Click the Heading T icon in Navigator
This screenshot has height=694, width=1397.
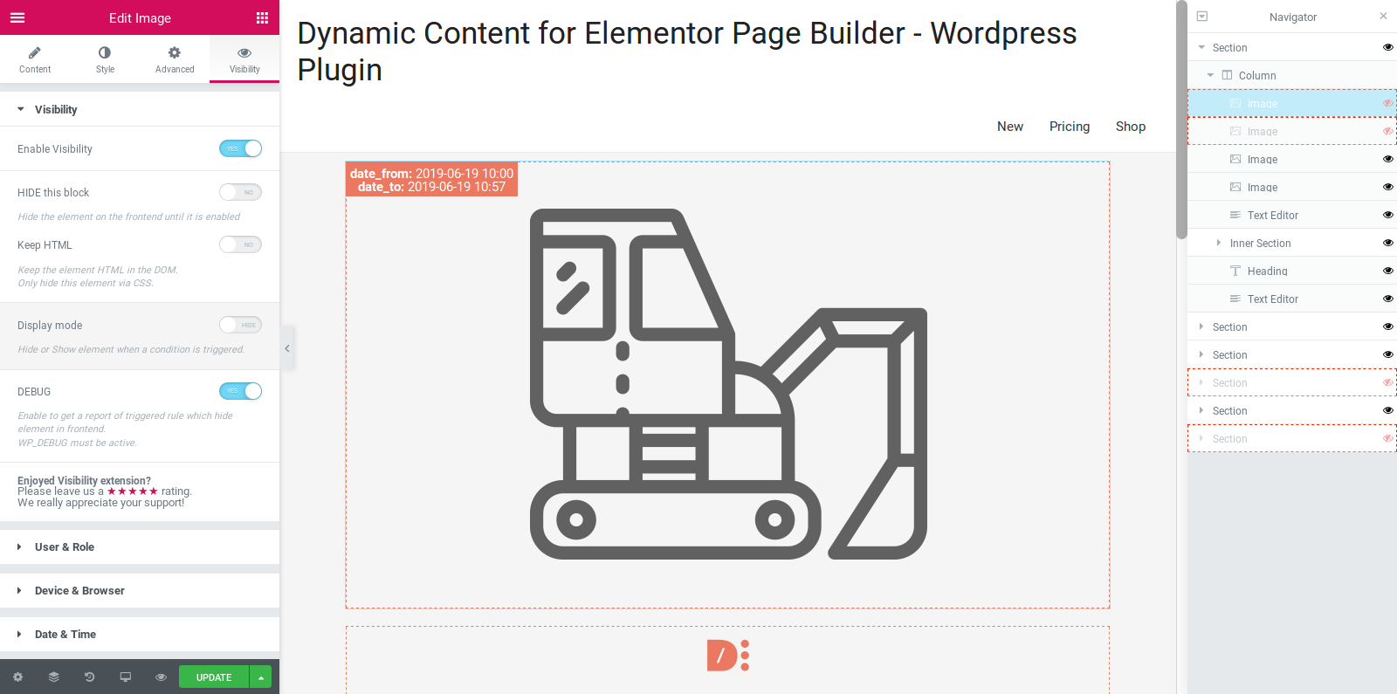tap(1235, 271)
